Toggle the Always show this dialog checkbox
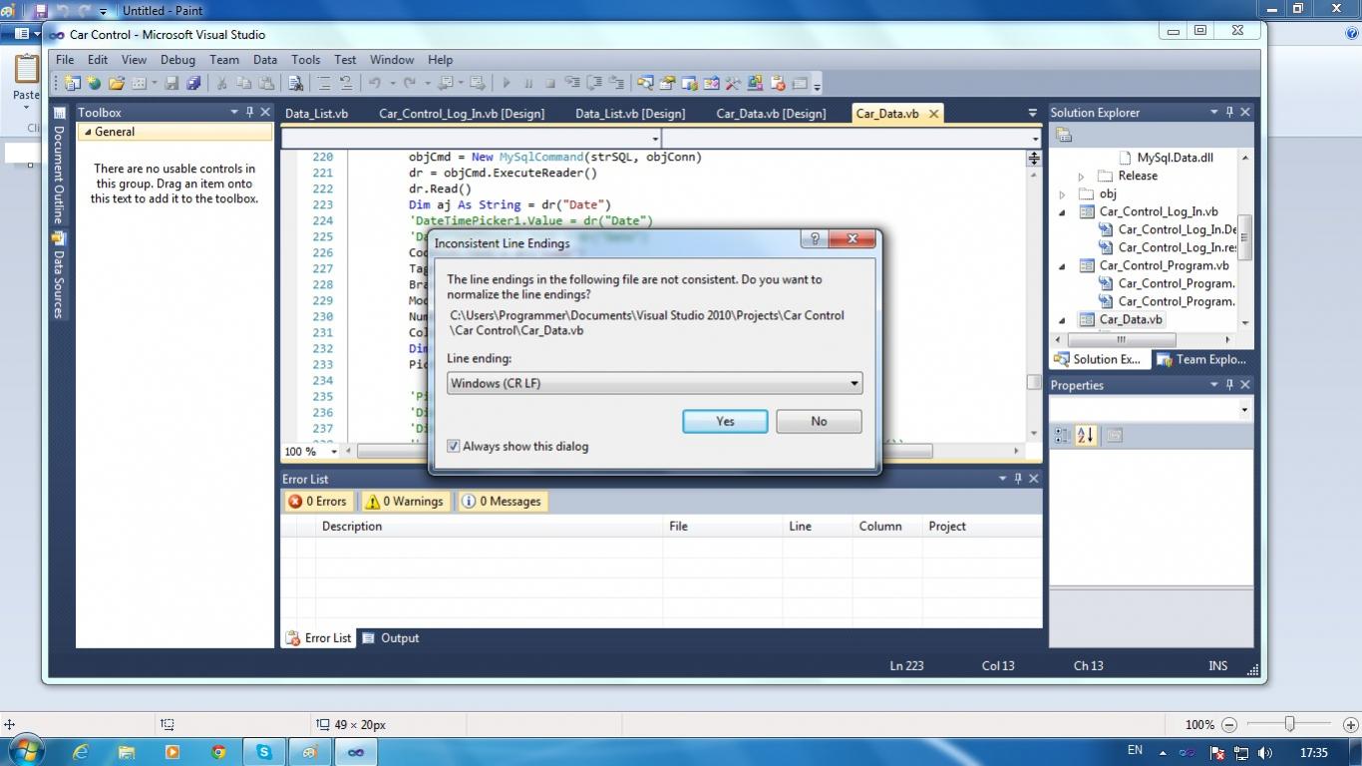 [454, 446]
